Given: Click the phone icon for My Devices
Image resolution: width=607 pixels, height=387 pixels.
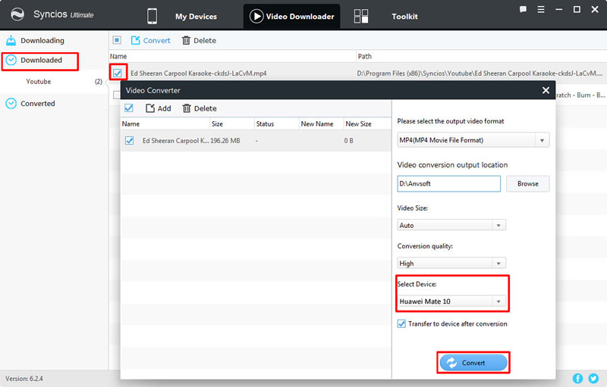Looking at the screenshot, I should pyautogui.click(x=153, y=16).
